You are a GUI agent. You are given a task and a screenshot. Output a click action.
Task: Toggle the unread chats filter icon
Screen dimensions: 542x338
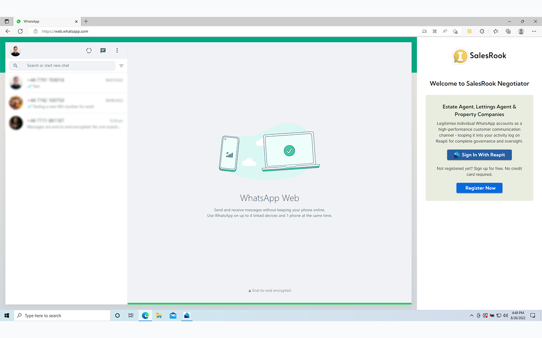tap(122, 66)
